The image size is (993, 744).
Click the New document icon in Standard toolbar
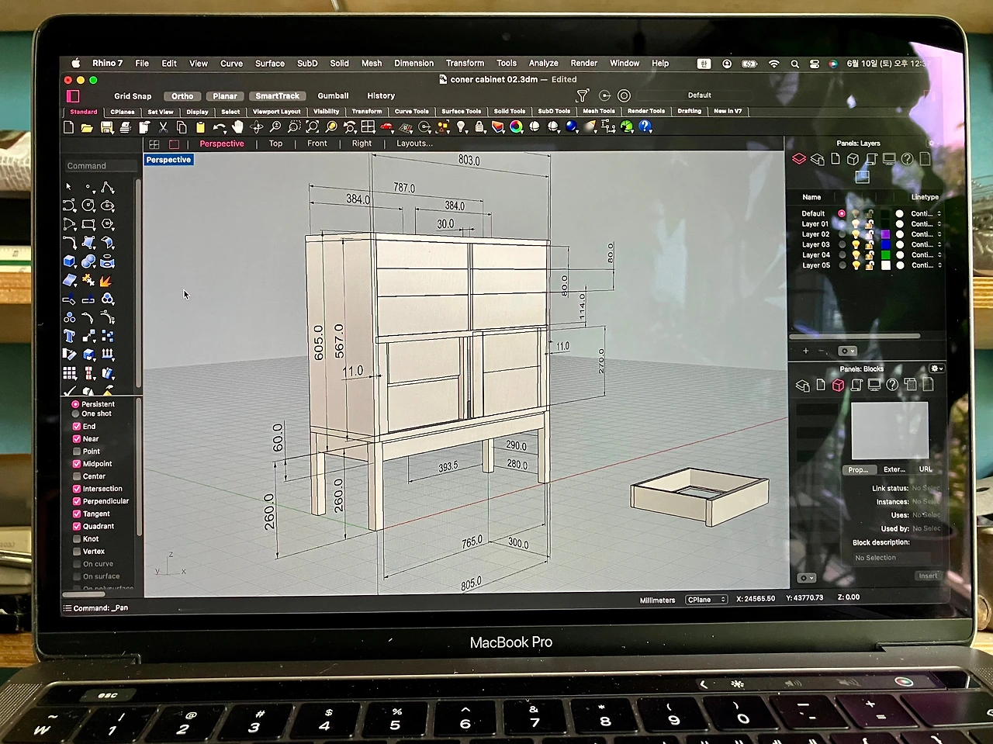click(69, 127)
